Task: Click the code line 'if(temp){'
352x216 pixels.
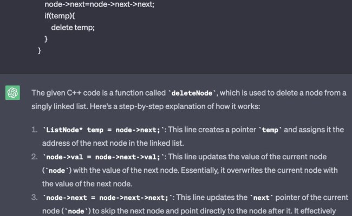Action: coord(60,16)
